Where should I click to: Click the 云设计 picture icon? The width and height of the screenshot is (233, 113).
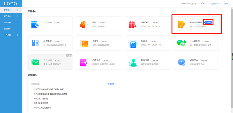point(84,43)
